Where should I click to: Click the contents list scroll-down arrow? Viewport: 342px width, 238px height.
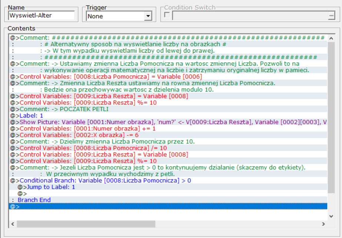point(331,216)
